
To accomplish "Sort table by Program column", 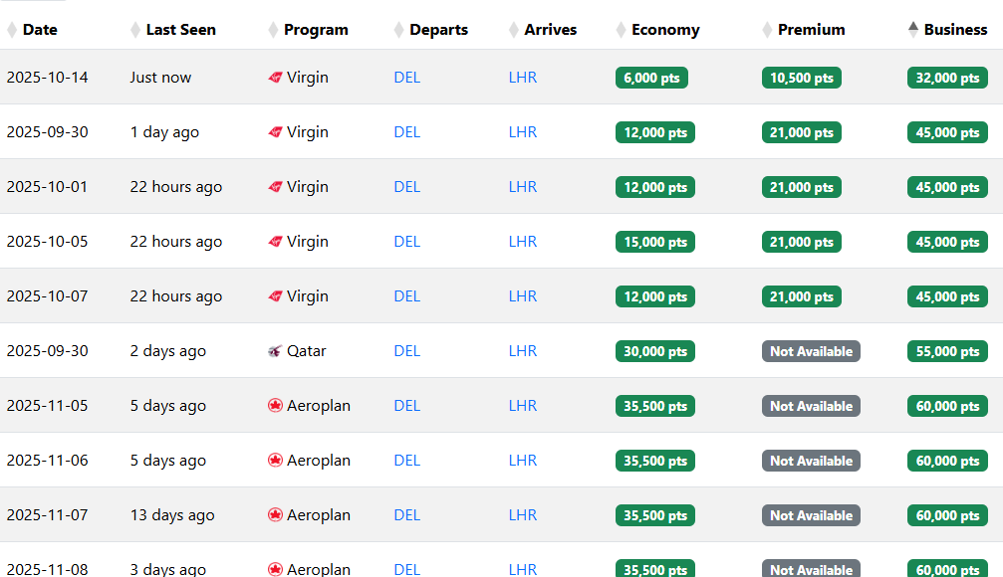I will (x=316, y=30).
